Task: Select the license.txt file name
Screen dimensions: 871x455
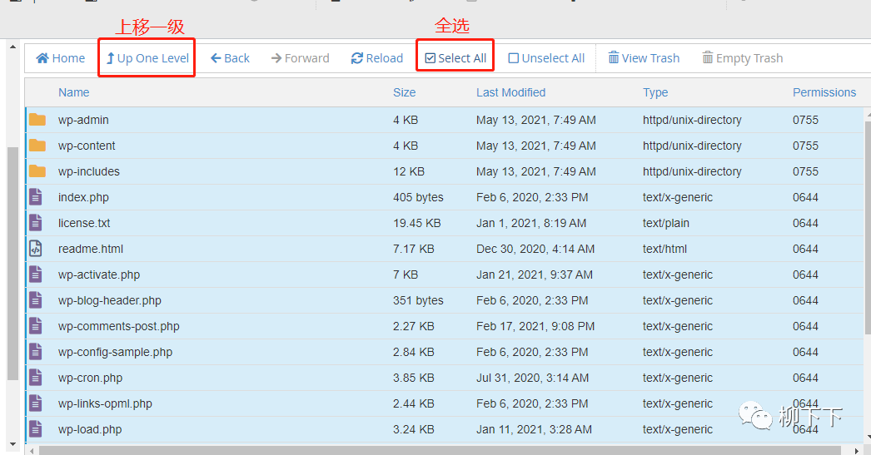Action: point(84,223)
